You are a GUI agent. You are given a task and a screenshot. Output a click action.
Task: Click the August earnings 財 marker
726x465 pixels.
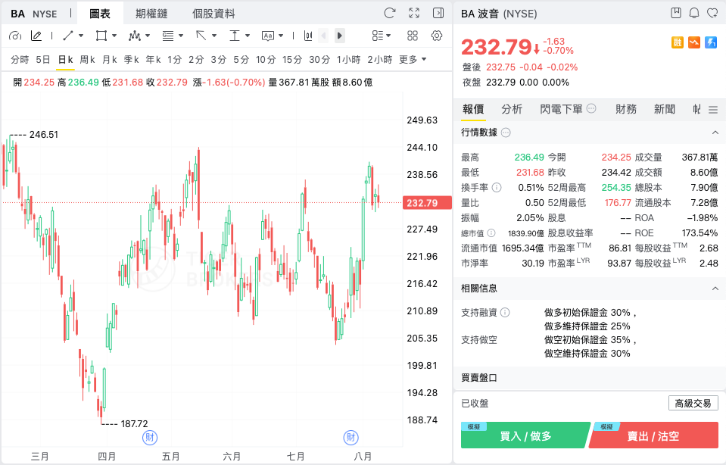pyautogui.click(x=351, y=437)
